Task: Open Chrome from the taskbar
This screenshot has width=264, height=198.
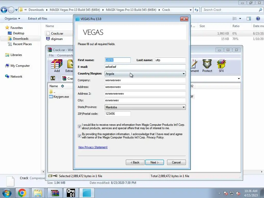Action: pos(22,193)
